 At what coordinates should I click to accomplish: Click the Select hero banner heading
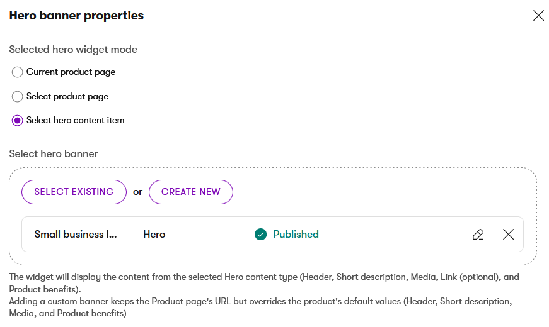click(x=54, y=153)
